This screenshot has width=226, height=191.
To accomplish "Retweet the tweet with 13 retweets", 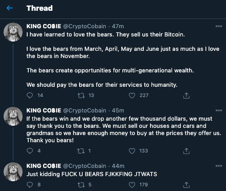I will click(81, 95).
